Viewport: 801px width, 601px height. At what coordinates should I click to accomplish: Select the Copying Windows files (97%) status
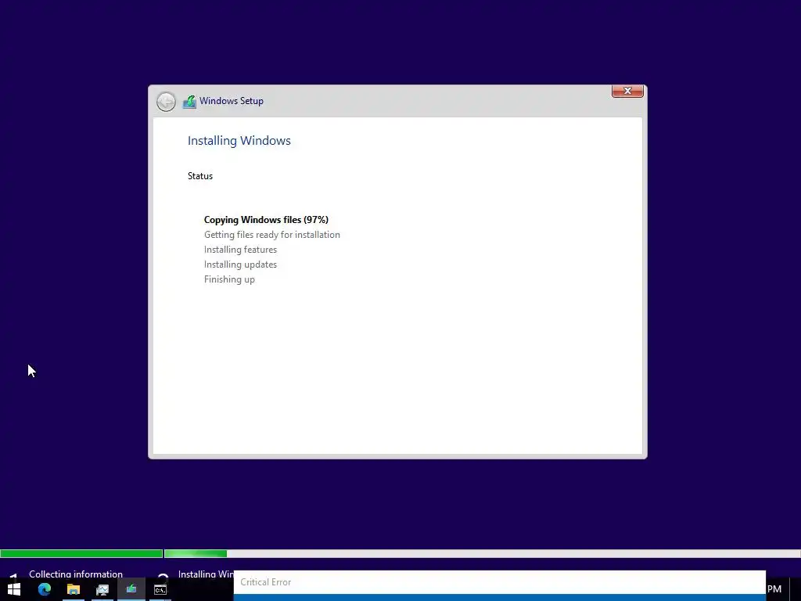pyautogui.click(x=266, y=220)
